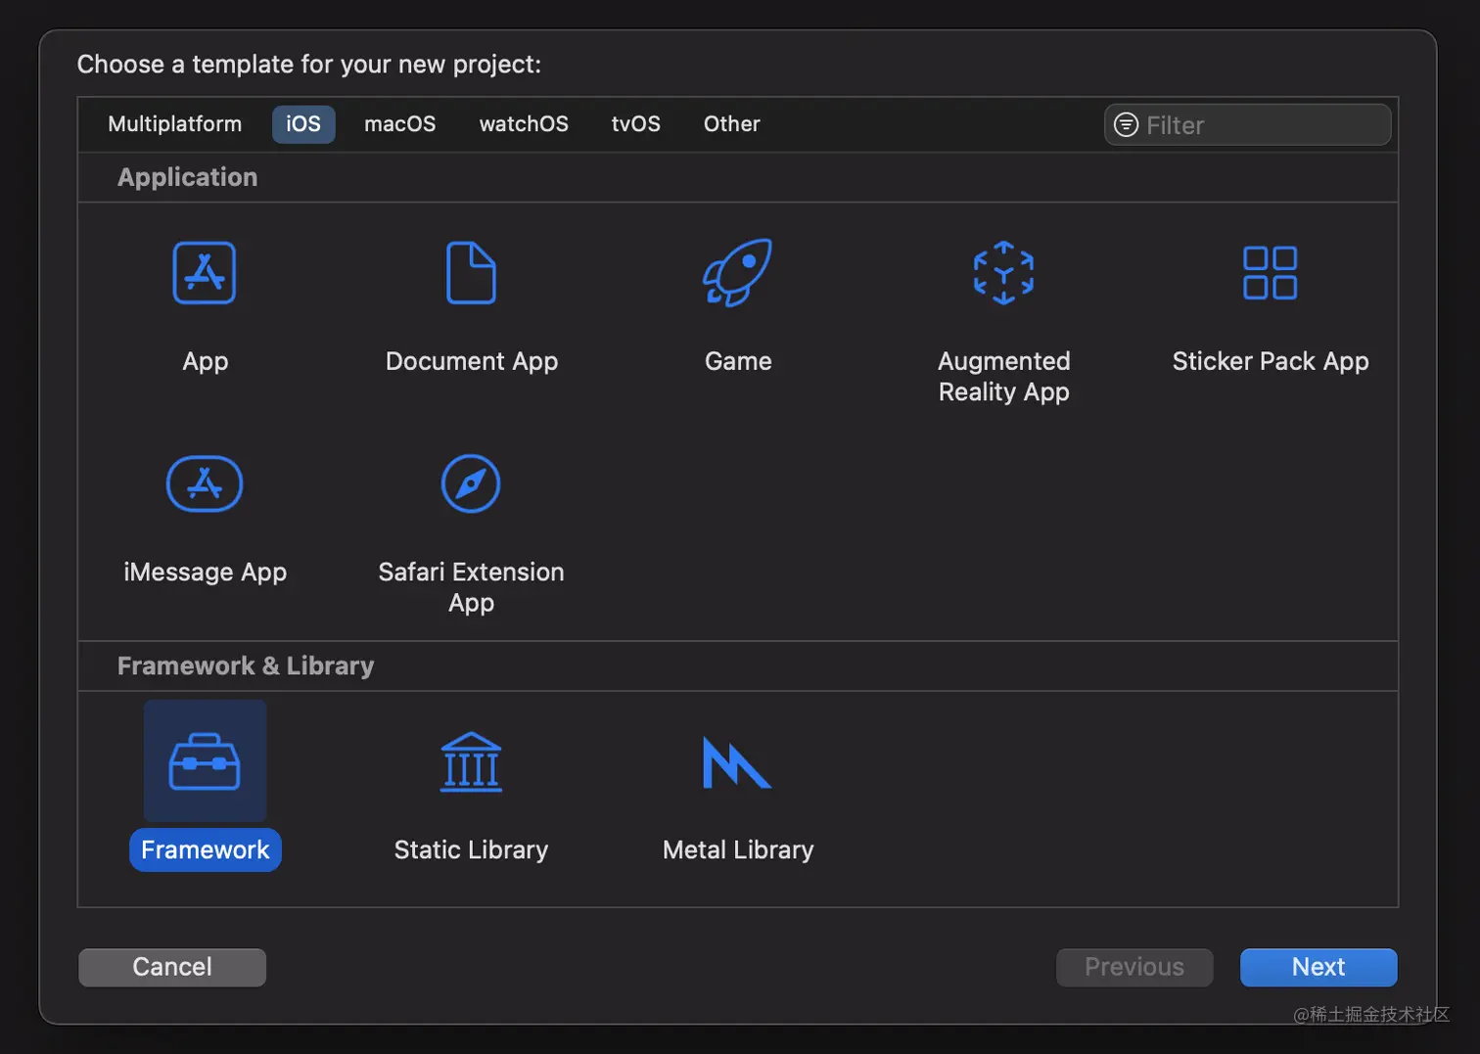Click the "Static Library" label
The image size is (1480, 1054).
471,849
